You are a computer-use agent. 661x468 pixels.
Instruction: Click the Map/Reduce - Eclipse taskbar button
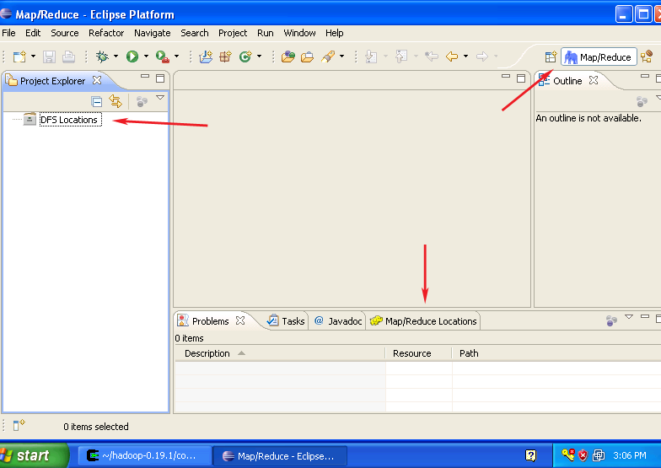280,455
